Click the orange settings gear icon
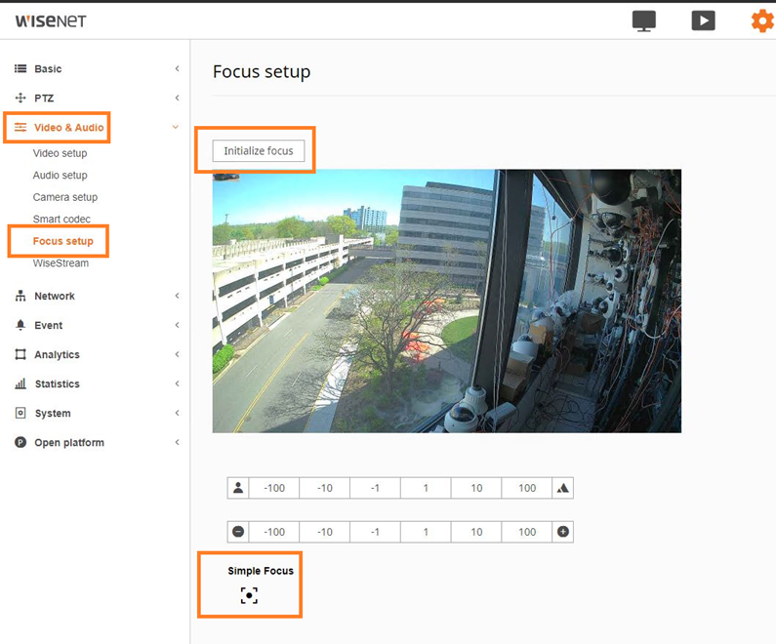This screenshot has width=776, height=644. tap(761, 20)
